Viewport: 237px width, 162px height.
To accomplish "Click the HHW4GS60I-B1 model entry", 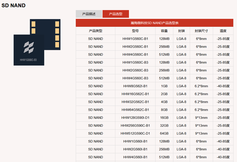I will (135, 157).
